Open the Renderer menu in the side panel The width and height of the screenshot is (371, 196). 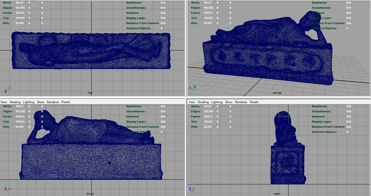tap(241, 102)
